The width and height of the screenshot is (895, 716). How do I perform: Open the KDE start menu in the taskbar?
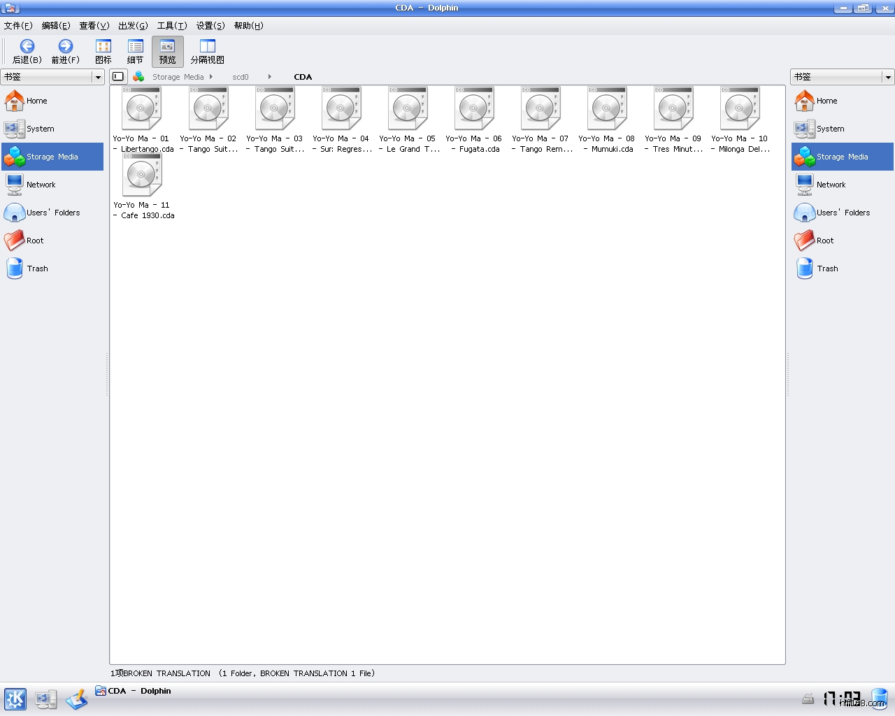click(x=15, y=699)
